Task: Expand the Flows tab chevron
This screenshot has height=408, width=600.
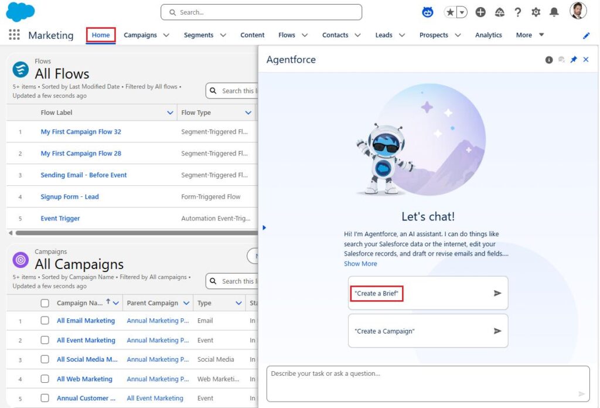Action: [x=305, y=35]
